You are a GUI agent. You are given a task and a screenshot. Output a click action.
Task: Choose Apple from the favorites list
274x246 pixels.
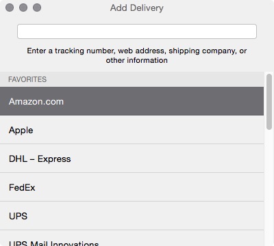point(132,130)
